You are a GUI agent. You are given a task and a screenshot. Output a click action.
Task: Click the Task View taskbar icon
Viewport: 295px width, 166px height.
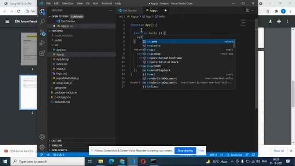coord(90,161)
